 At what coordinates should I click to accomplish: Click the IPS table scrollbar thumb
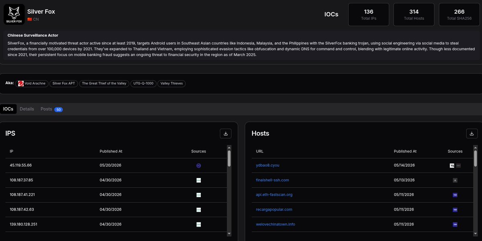tap(229, 158)
